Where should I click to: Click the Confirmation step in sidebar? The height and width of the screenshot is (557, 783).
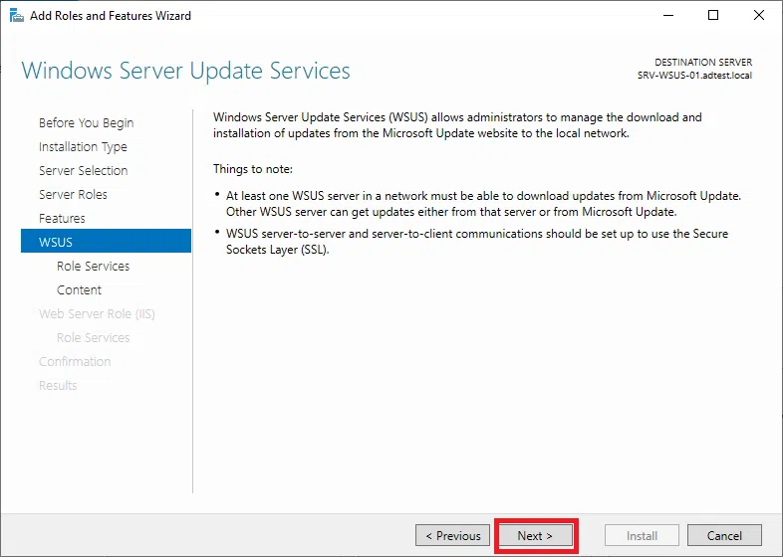(75, 362)
